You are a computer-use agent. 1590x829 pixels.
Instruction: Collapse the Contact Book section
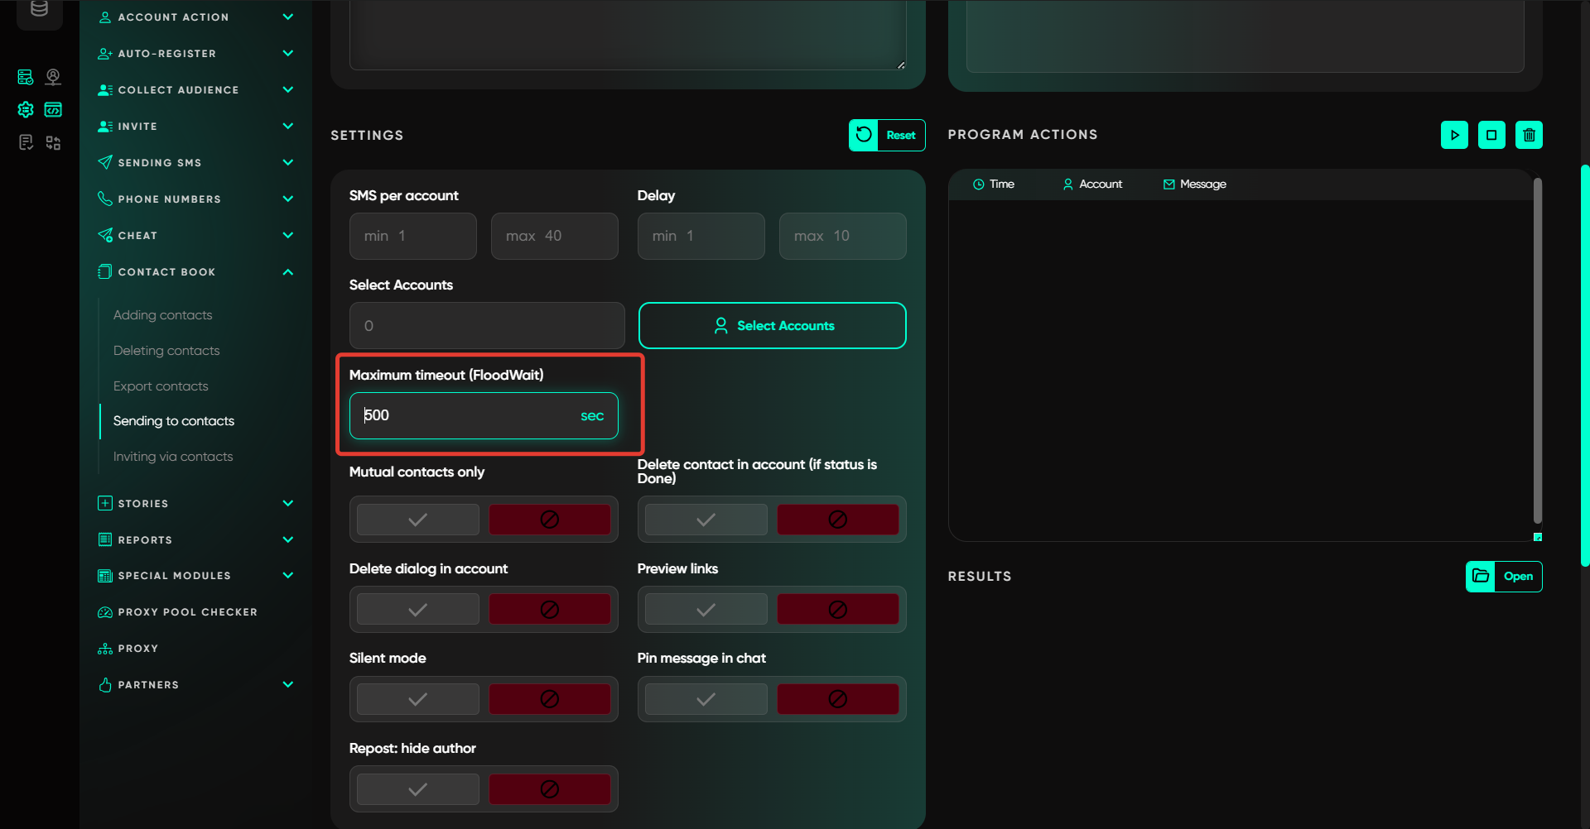tap(287, 271)
